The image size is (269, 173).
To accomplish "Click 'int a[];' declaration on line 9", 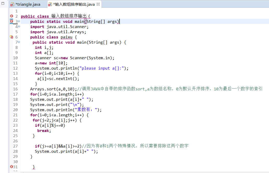I will point(44,53).
